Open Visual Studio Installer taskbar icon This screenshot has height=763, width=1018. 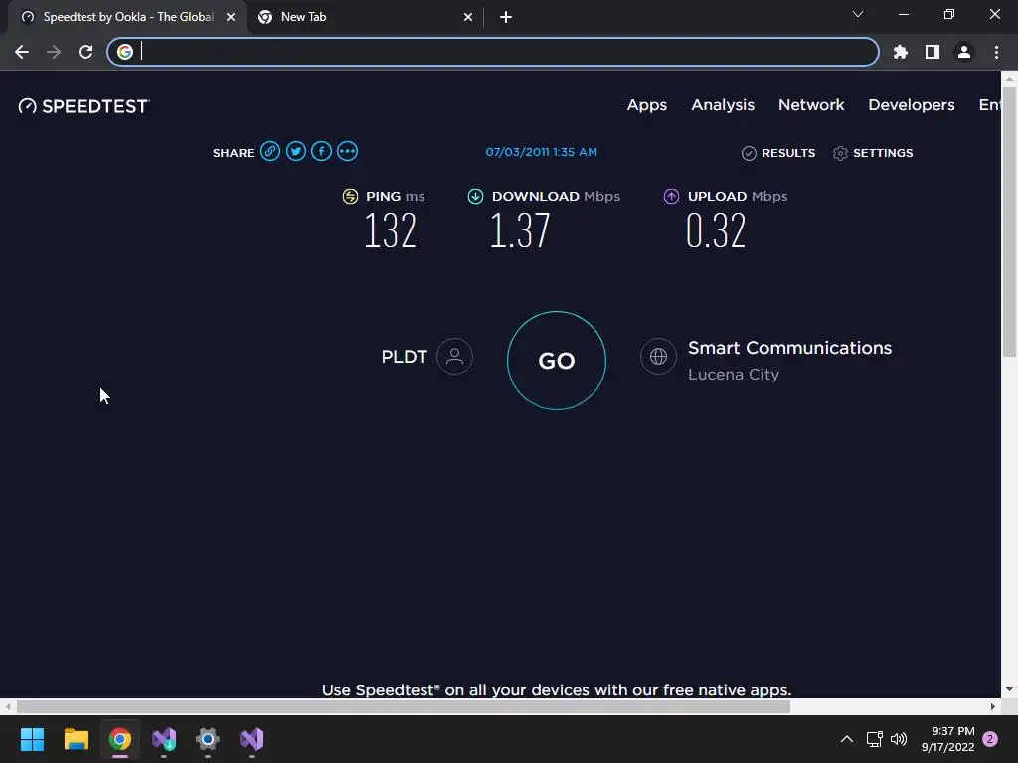pyautogui.click(x=164, y=739)
